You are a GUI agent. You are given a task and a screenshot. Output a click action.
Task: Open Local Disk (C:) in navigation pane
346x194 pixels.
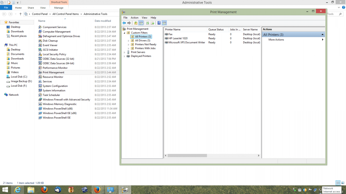pyautogui.click(x=19, y=77)
